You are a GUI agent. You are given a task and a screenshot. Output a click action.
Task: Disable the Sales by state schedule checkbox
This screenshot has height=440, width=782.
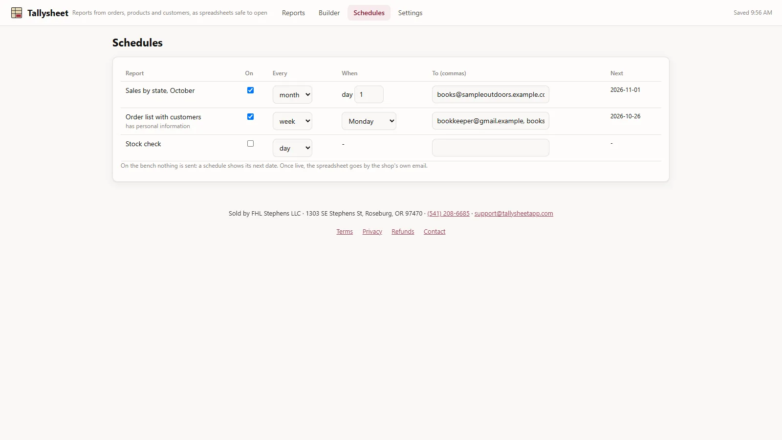250,90
